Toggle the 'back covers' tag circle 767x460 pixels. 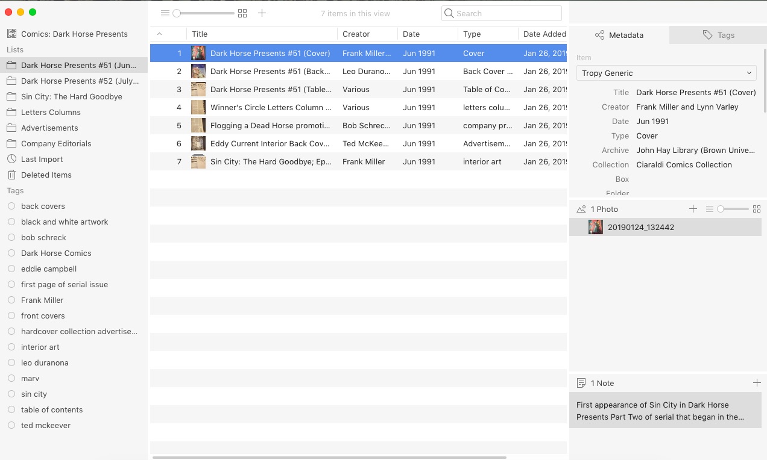click(x=11, y=206)
